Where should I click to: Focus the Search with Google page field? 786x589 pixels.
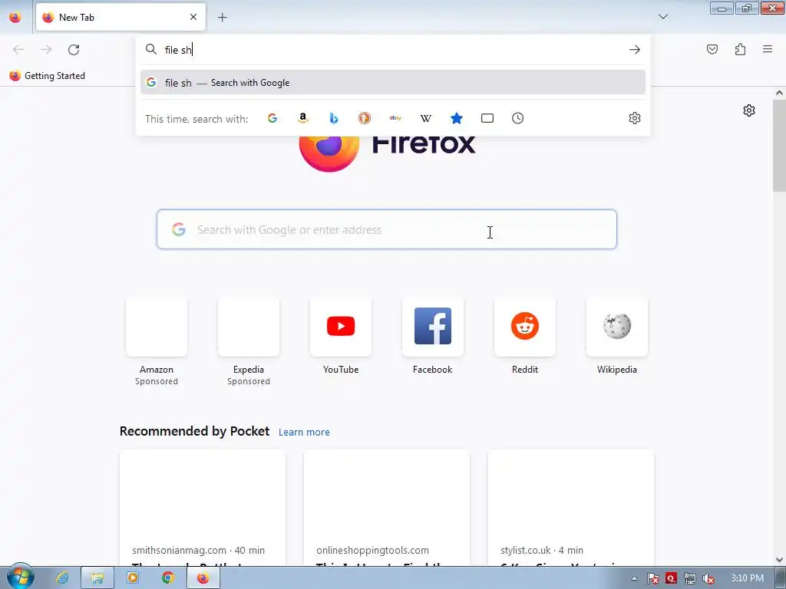point(387,229)
